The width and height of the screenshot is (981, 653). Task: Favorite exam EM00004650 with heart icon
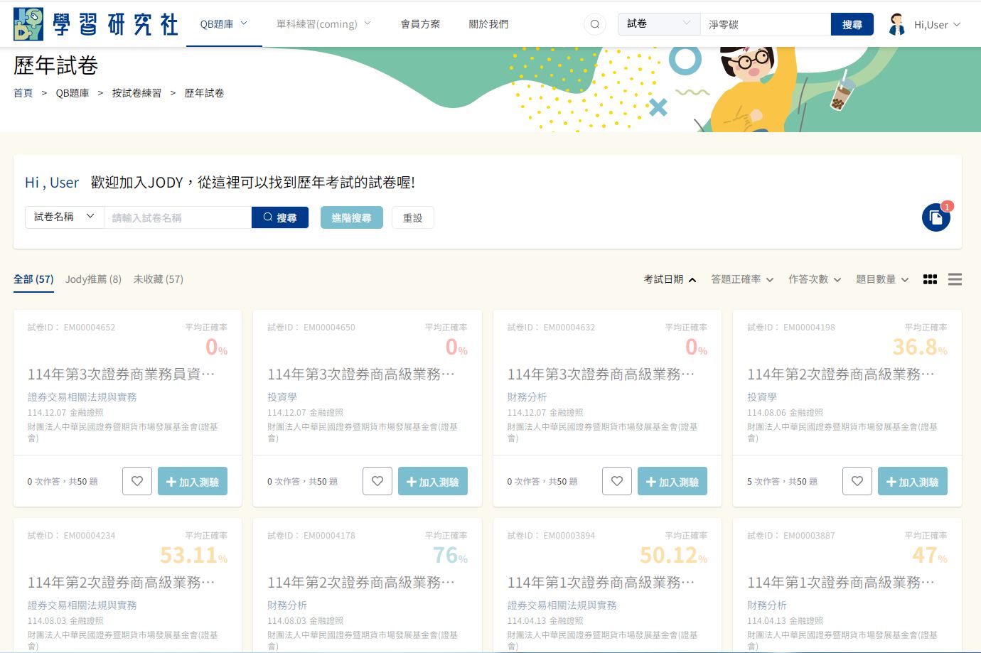(377, 481)
